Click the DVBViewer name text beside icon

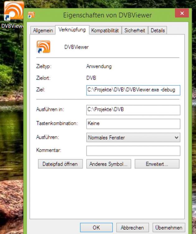(x=76, y=47)
